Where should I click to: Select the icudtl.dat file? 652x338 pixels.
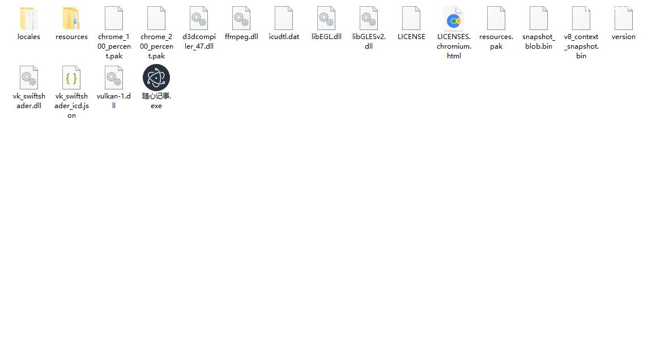pyautogui.click(x=284, y=19)
